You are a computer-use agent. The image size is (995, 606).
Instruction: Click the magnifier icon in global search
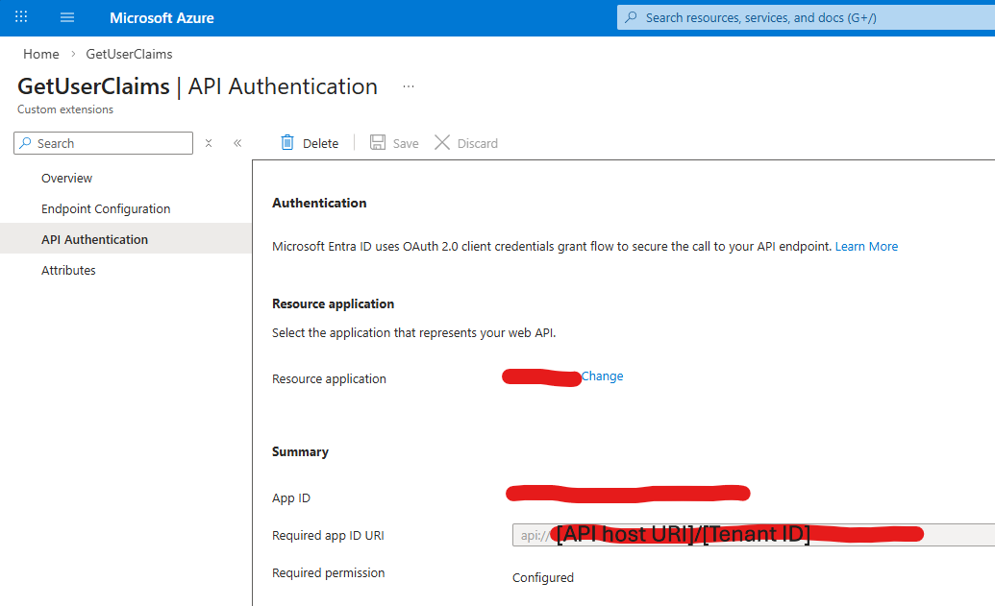pyautogui.click(x=631, y=17)
